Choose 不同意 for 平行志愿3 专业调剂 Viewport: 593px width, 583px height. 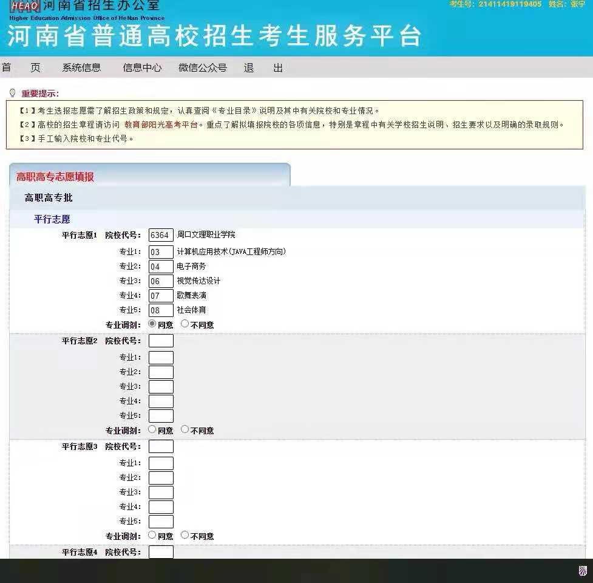click(185, 535)
